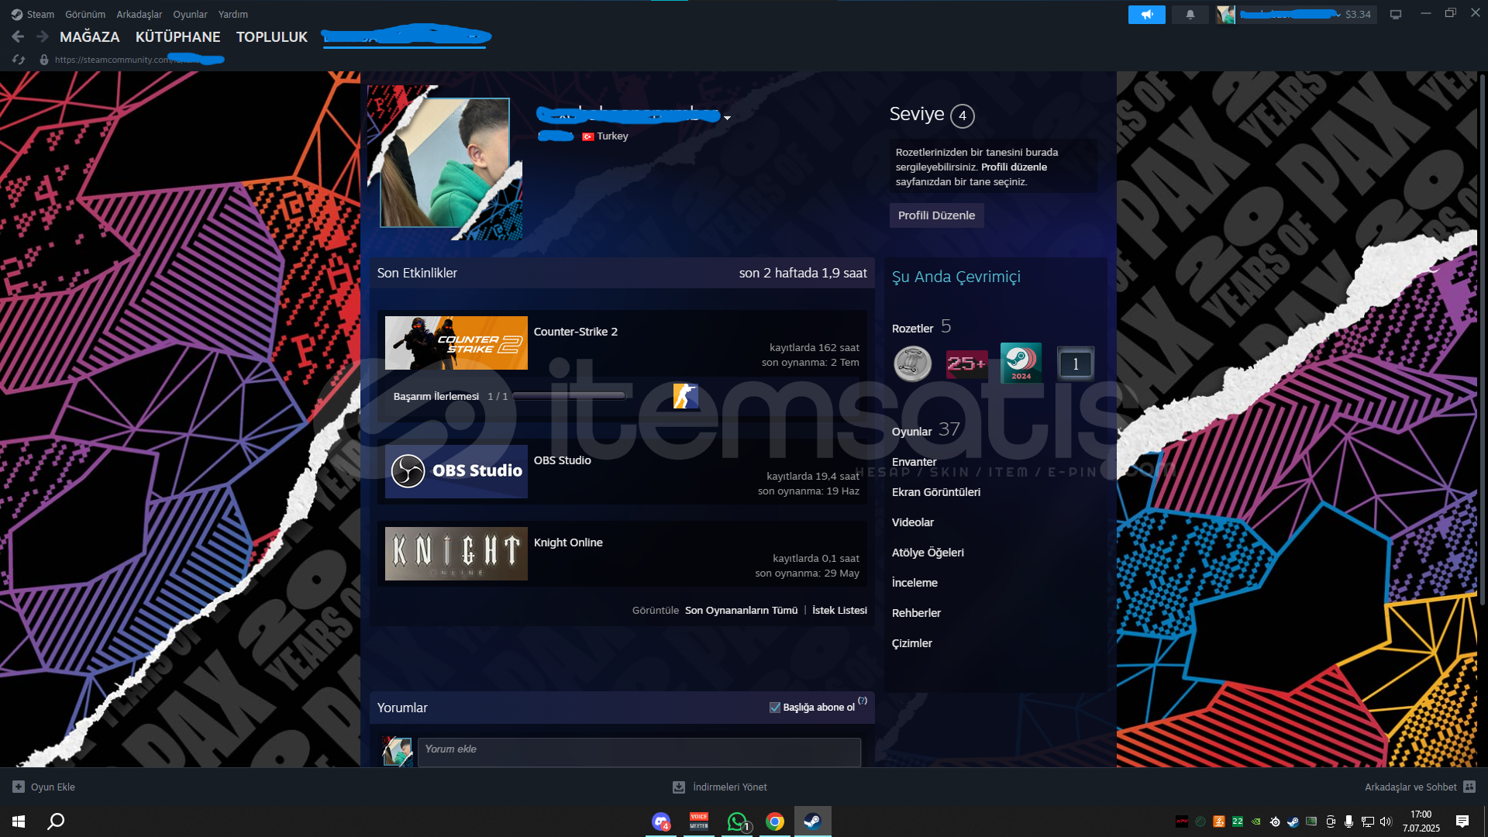This screenshot has height=837, width=1488.
Task: Click the Knight Online game banner
Action: tap(456, 554)
